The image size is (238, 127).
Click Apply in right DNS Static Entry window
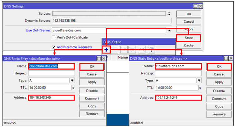point(219,82)
